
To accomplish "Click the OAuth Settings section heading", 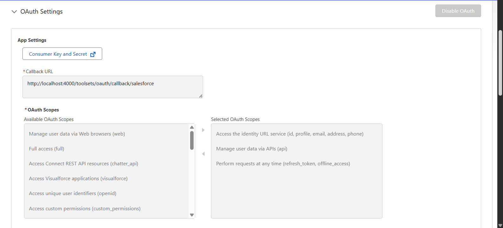I will [x=41, y=11].
